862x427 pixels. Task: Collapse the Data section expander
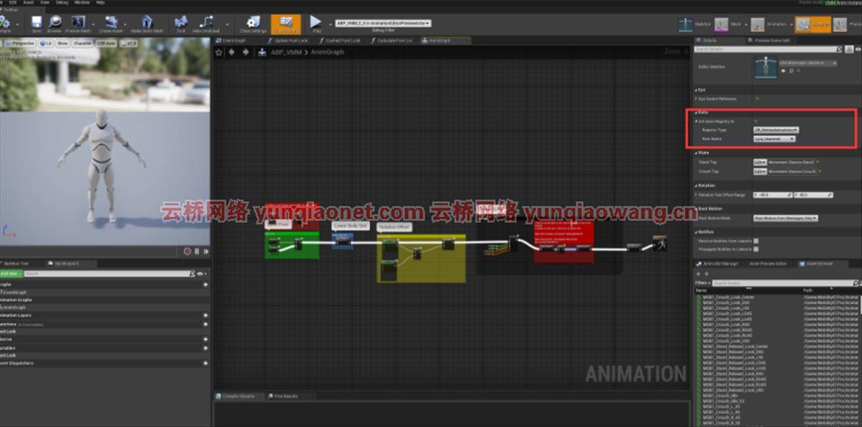(x=697, y=112)
